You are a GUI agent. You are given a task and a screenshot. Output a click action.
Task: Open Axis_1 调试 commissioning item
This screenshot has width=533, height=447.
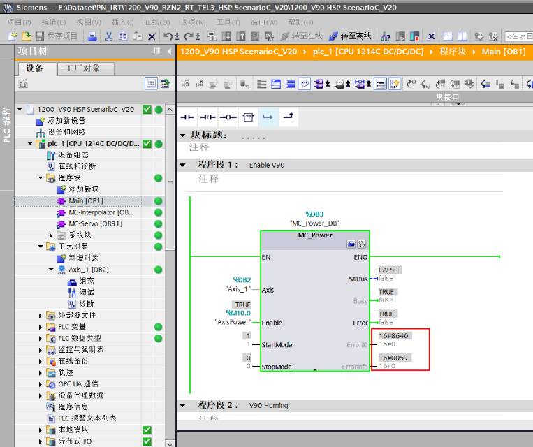pos(87,293)
